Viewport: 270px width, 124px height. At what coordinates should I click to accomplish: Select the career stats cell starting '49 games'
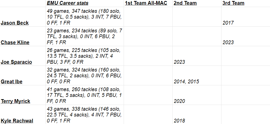tap(84, 17)
